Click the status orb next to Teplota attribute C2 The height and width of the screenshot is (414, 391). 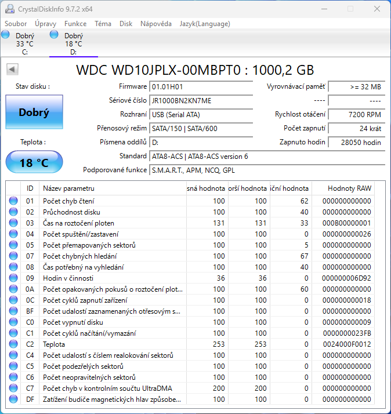pyautogui.click(x=13, y=344)
